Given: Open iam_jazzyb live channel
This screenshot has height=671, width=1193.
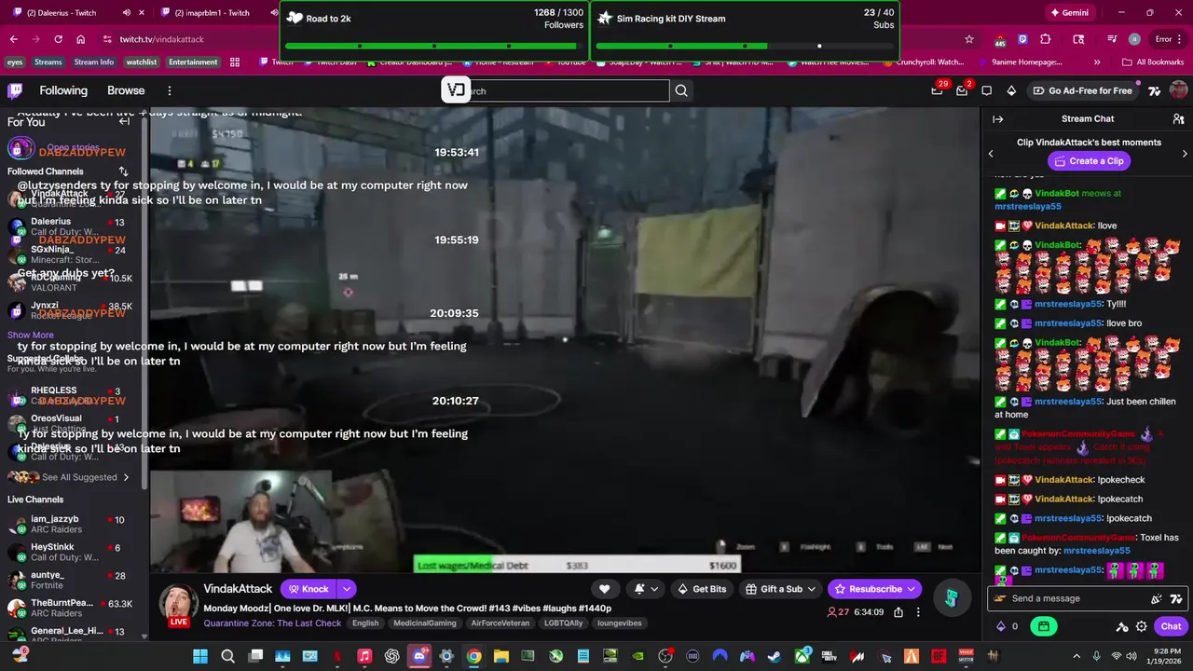Looking at the screenshot, I should click(71, 524).
